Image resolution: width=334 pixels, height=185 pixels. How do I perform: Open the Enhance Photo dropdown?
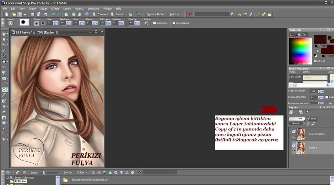[157, 14]
